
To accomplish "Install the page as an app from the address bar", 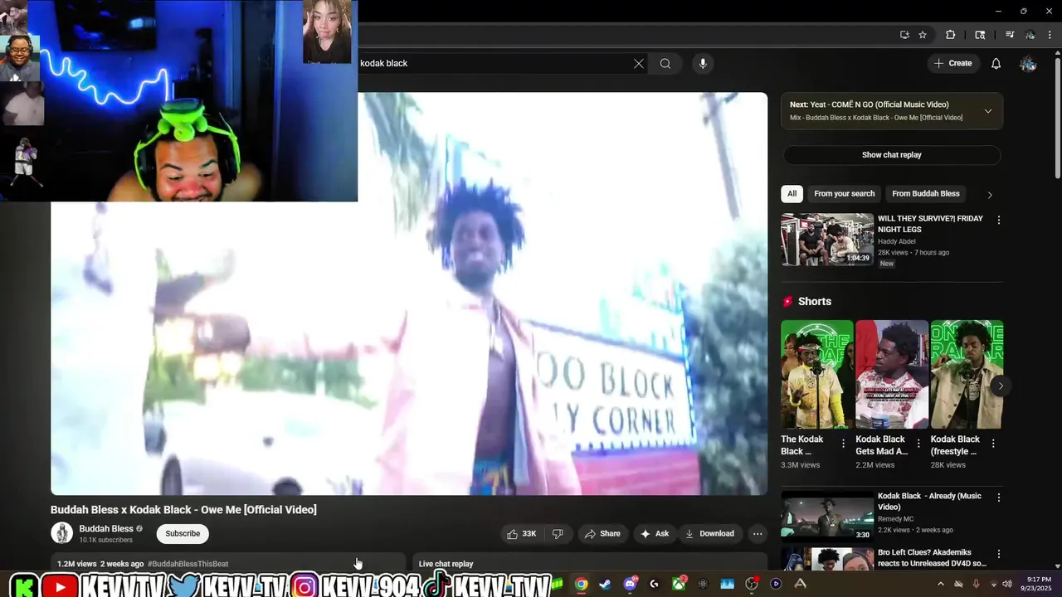I will (x=904, y=35).
